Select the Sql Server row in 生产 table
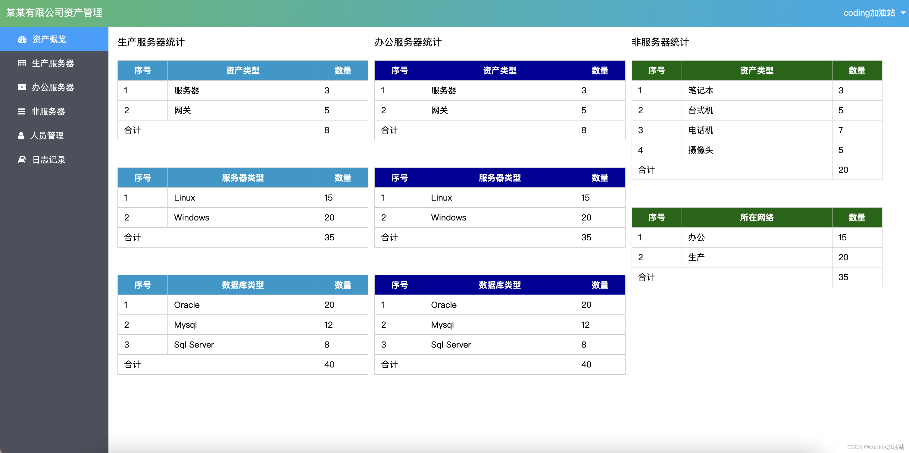Viewport: 909px width, 453px height. click(x=194, y=345)
